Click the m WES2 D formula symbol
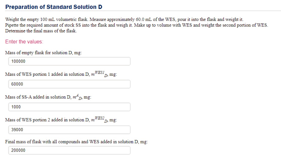281x160 pixels. [x=99, y=119]
